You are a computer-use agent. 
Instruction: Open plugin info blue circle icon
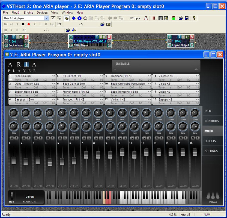(x=79, y=18)
